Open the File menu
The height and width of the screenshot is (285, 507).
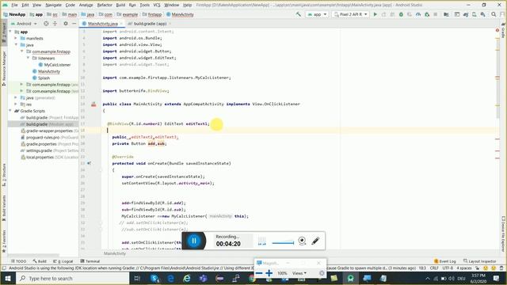click(14, 5)
